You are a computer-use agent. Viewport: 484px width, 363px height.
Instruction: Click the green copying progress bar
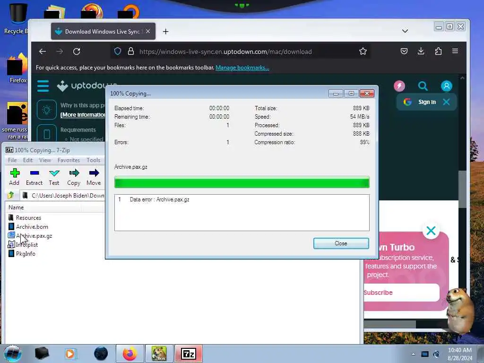(242, 182)
